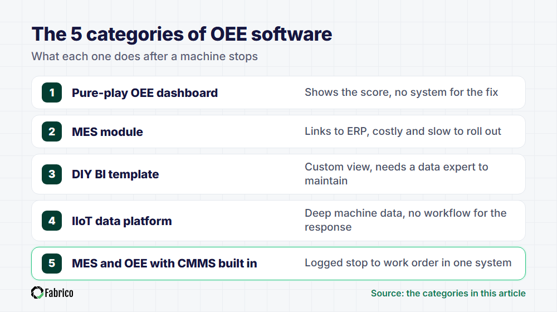This screenshot has height=312, width=557.
Task: Select 'MES and OEE with CMMS built in'
Action: (x=164, y=264)
